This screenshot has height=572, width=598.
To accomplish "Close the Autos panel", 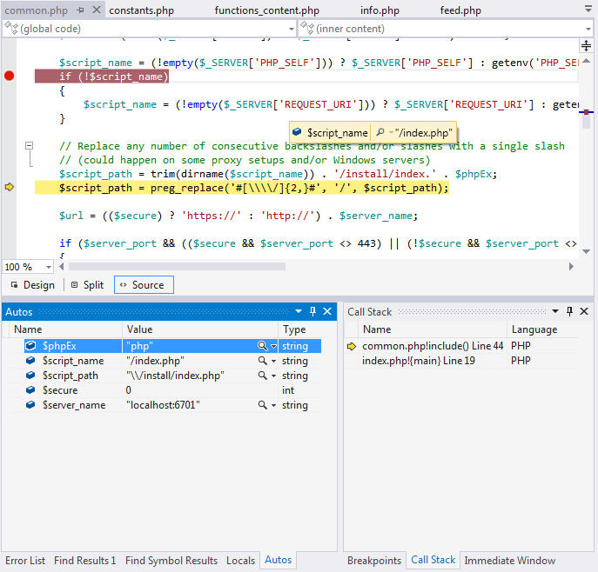I will click(327, 311).
